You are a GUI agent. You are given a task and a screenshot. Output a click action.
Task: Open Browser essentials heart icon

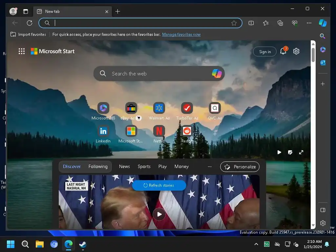(295, 23)
